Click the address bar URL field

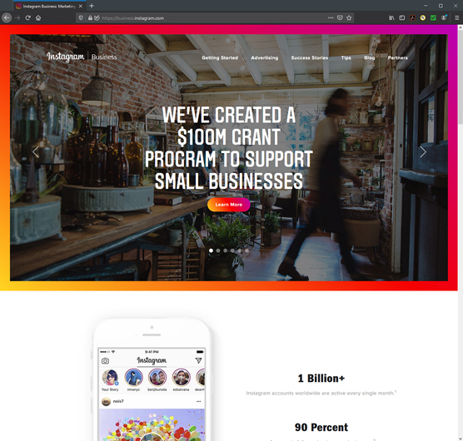point(212,18)
